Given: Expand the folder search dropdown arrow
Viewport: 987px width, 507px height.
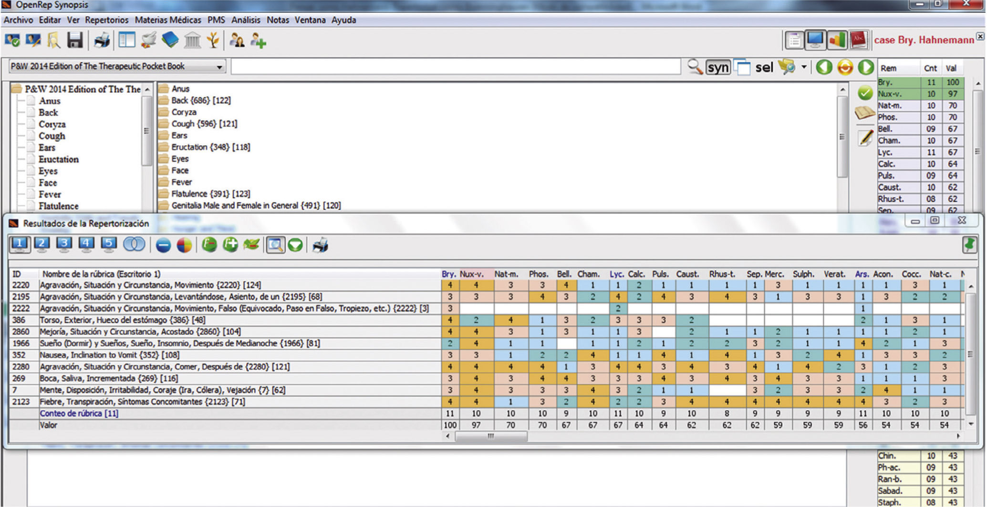Looking at the screenshot, I should click(804, 67).
